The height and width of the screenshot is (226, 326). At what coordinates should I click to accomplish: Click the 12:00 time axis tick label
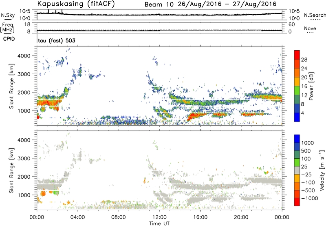tap(159, 217)
